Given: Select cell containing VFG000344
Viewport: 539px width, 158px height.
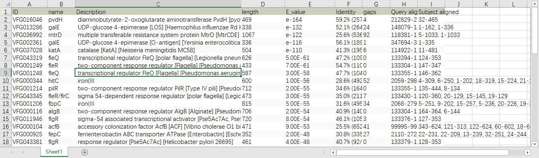Looking at the screenshot, I should 29,80.
